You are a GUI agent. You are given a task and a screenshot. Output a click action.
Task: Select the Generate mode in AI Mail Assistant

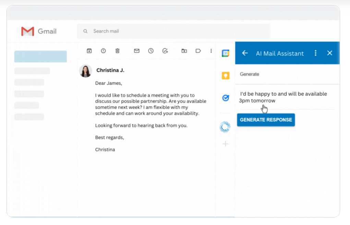(x=249, y=74)
